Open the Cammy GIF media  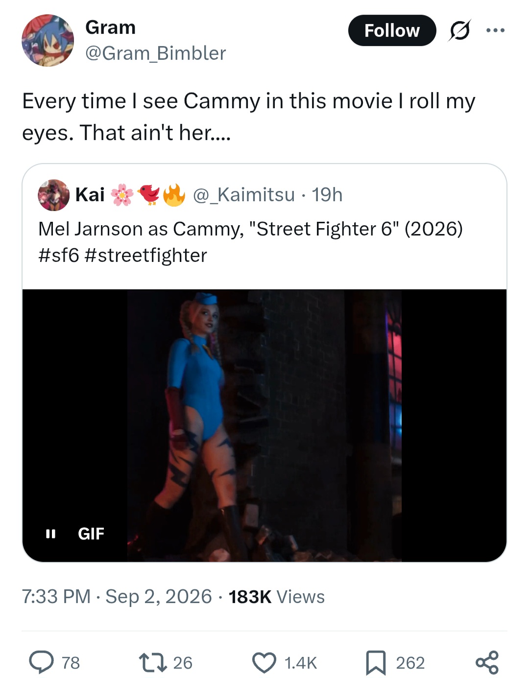coord(264,425)
